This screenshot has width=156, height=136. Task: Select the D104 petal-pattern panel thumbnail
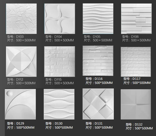(x=60, y=19)
